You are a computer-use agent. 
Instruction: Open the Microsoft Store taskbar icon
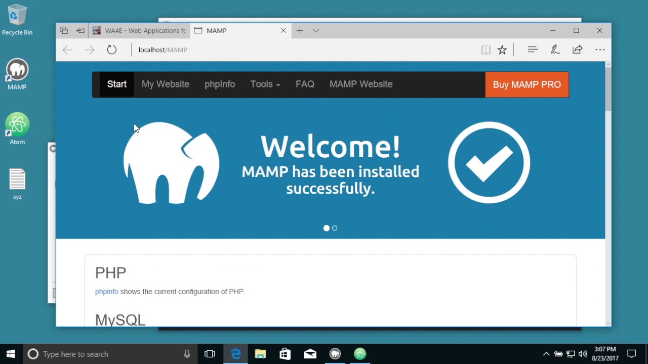pos(285,354)
